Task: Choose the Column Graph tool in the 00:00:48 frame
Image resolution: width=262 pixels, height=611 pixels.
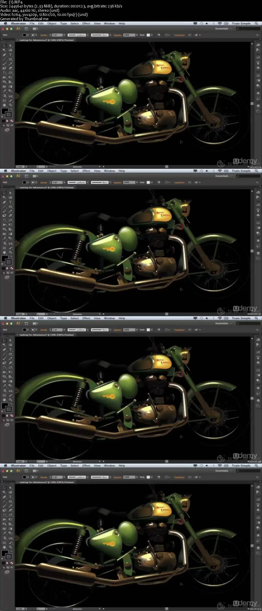Action: pos(10,390)
